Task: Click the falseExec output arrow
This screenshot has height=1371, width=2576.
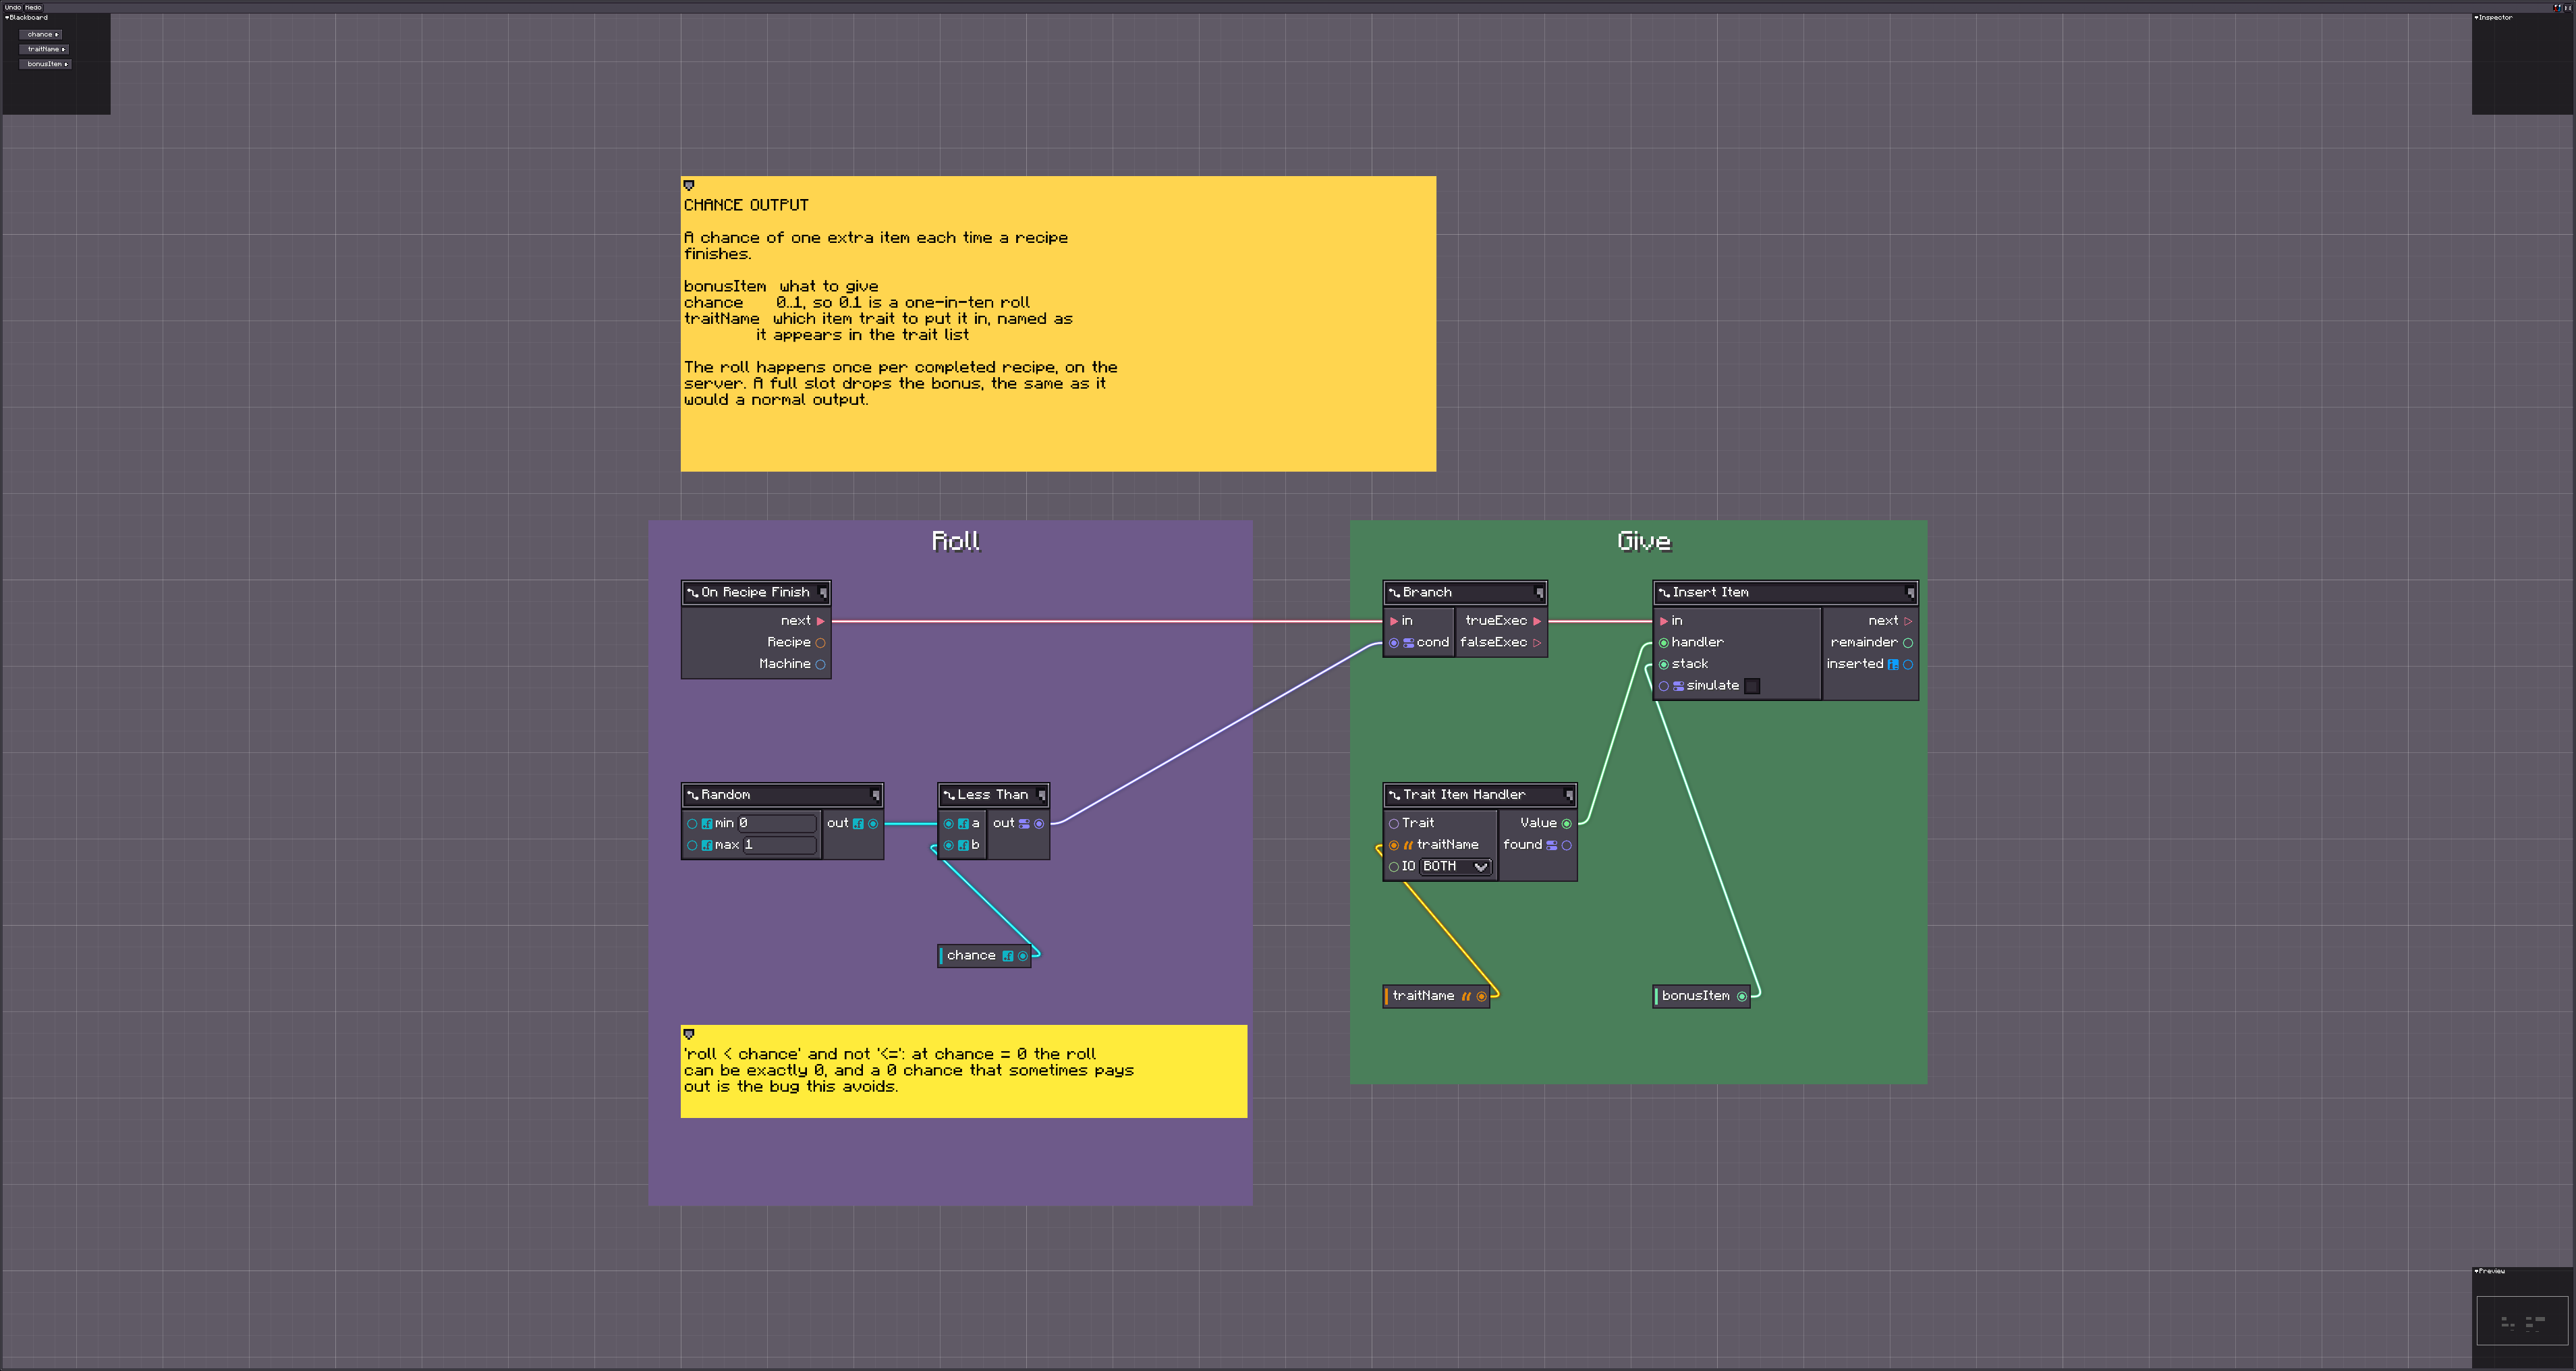Action: coord(1537,643)
